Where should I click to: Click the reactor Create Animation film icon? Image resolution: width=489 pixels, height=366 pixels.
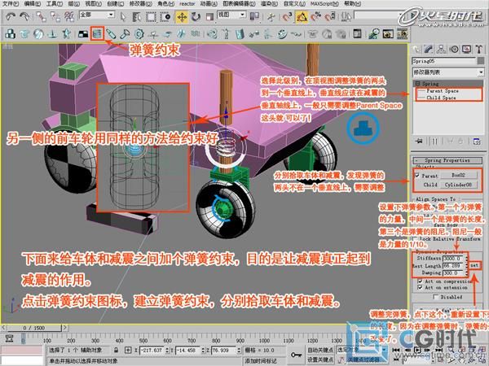(x=403, y=33)
